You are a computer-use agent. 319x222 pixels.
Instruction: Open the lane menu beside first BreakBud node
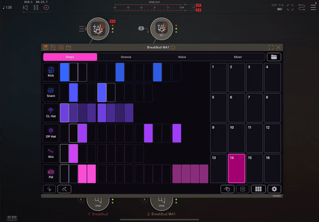point(82,29)
